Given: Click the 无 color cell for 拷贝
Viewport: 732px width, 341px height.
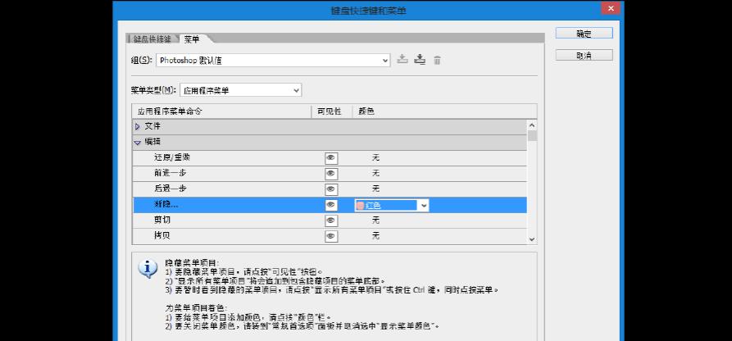Looking at the screenshot, I should coord(375,236).
